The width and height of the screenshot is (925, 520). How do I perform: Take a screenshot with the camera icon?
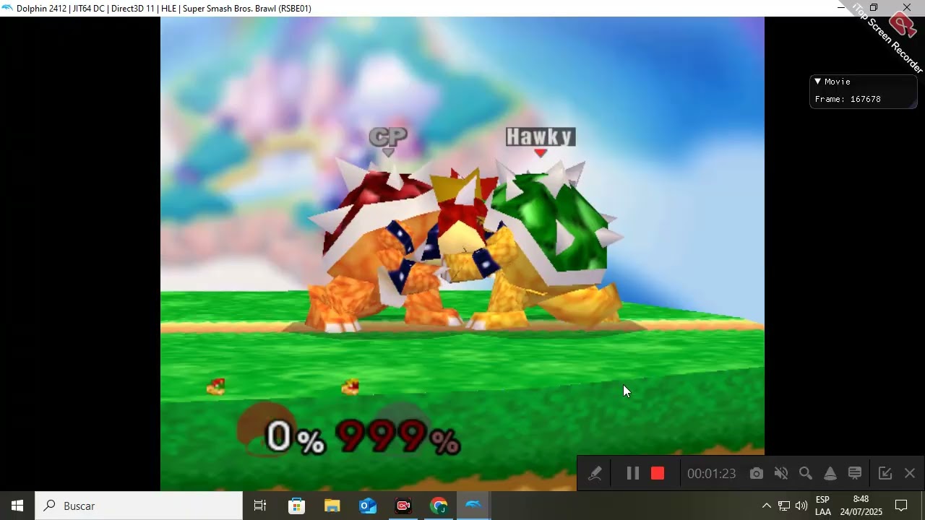pyautogui.click(x=756, y=474)
